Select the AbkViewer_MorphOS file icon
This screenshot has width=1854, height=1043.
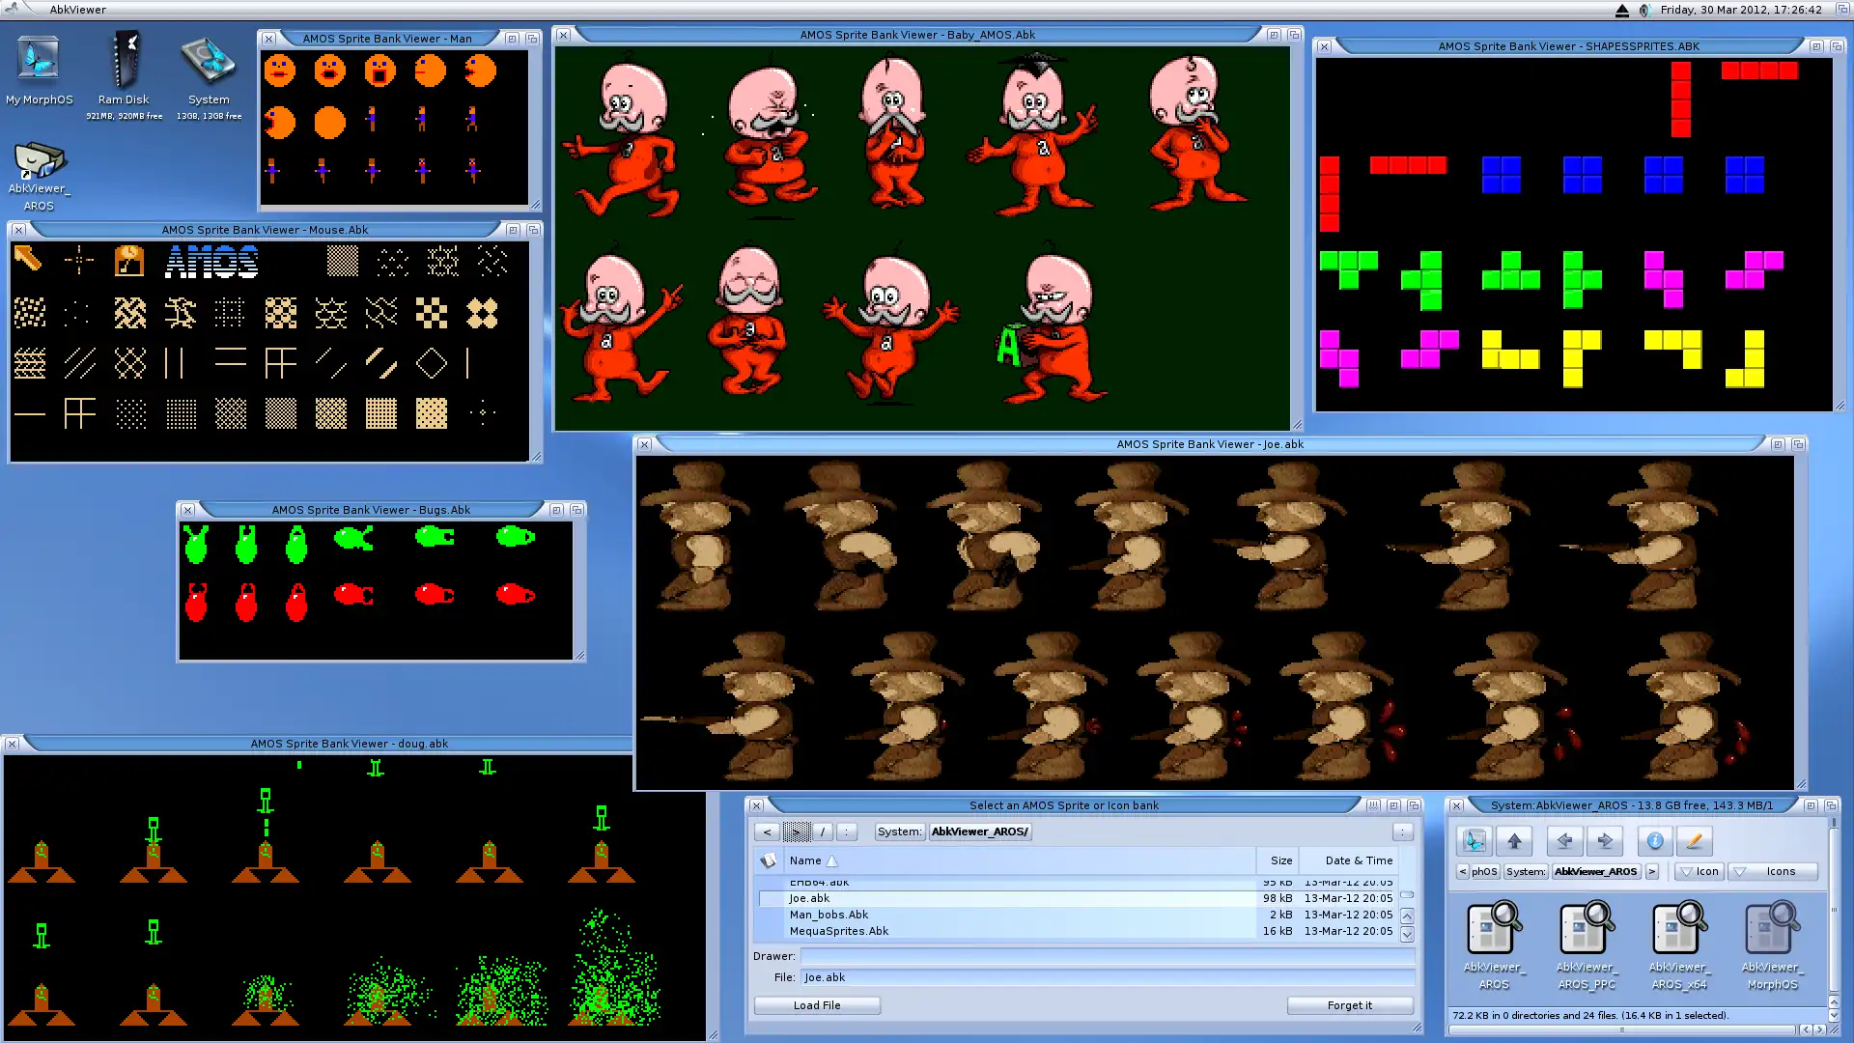1772,946
